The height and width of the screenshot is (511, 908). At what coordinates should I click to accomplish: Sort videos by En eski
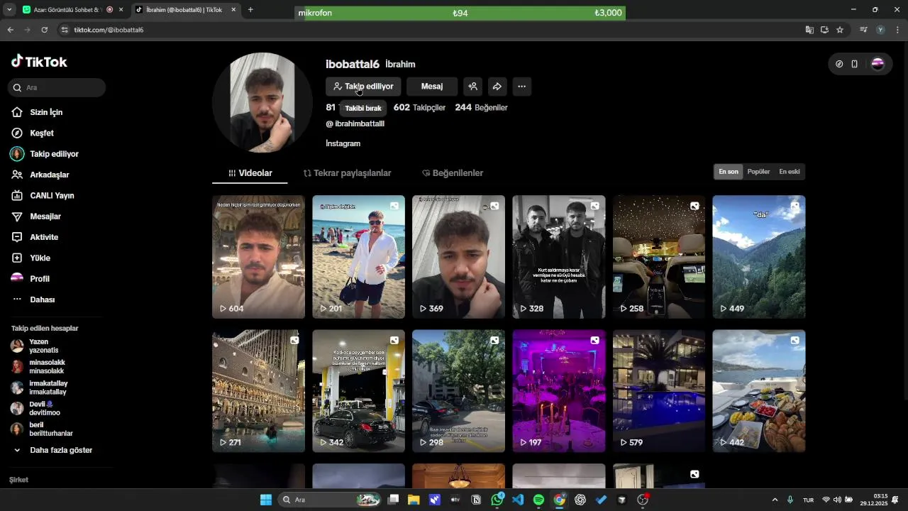point(790,172)
